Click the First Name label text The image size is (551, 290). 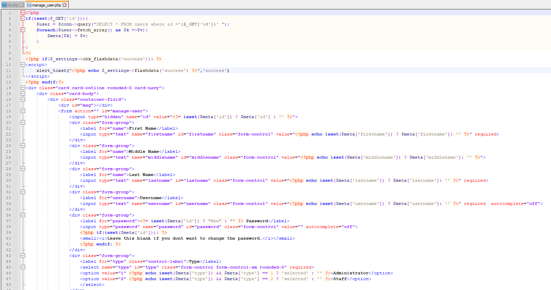pos(142,128)
